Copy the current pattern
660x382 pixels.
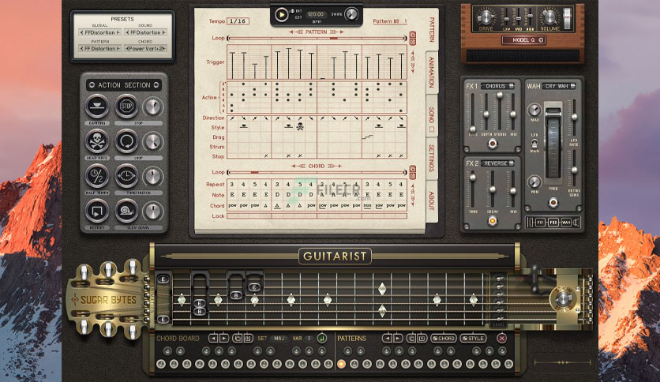tap(411, 339)
